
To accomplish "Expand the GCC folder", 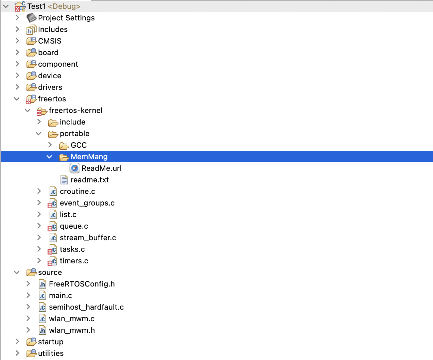I will click(x=50, y=145).
